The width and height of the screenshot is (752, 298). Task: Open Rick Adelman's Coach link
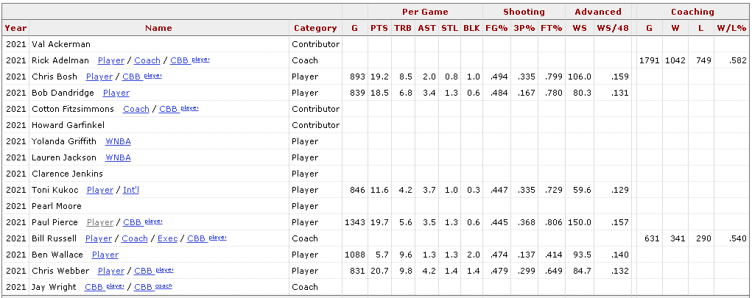click(147, 60)
